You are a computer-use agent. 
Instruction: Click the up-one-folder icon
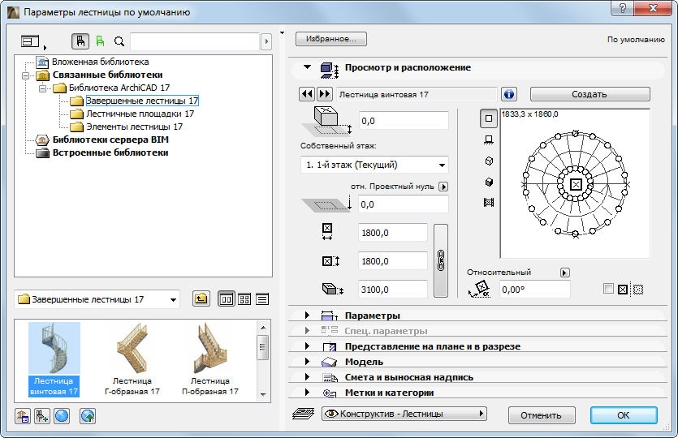201,299
